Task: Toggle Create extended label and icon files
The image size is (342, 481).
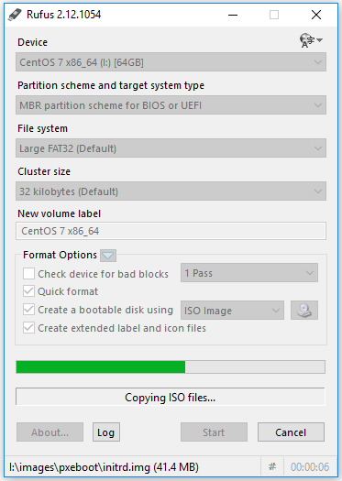Action: pyautogui.click(x=28, y=328)
